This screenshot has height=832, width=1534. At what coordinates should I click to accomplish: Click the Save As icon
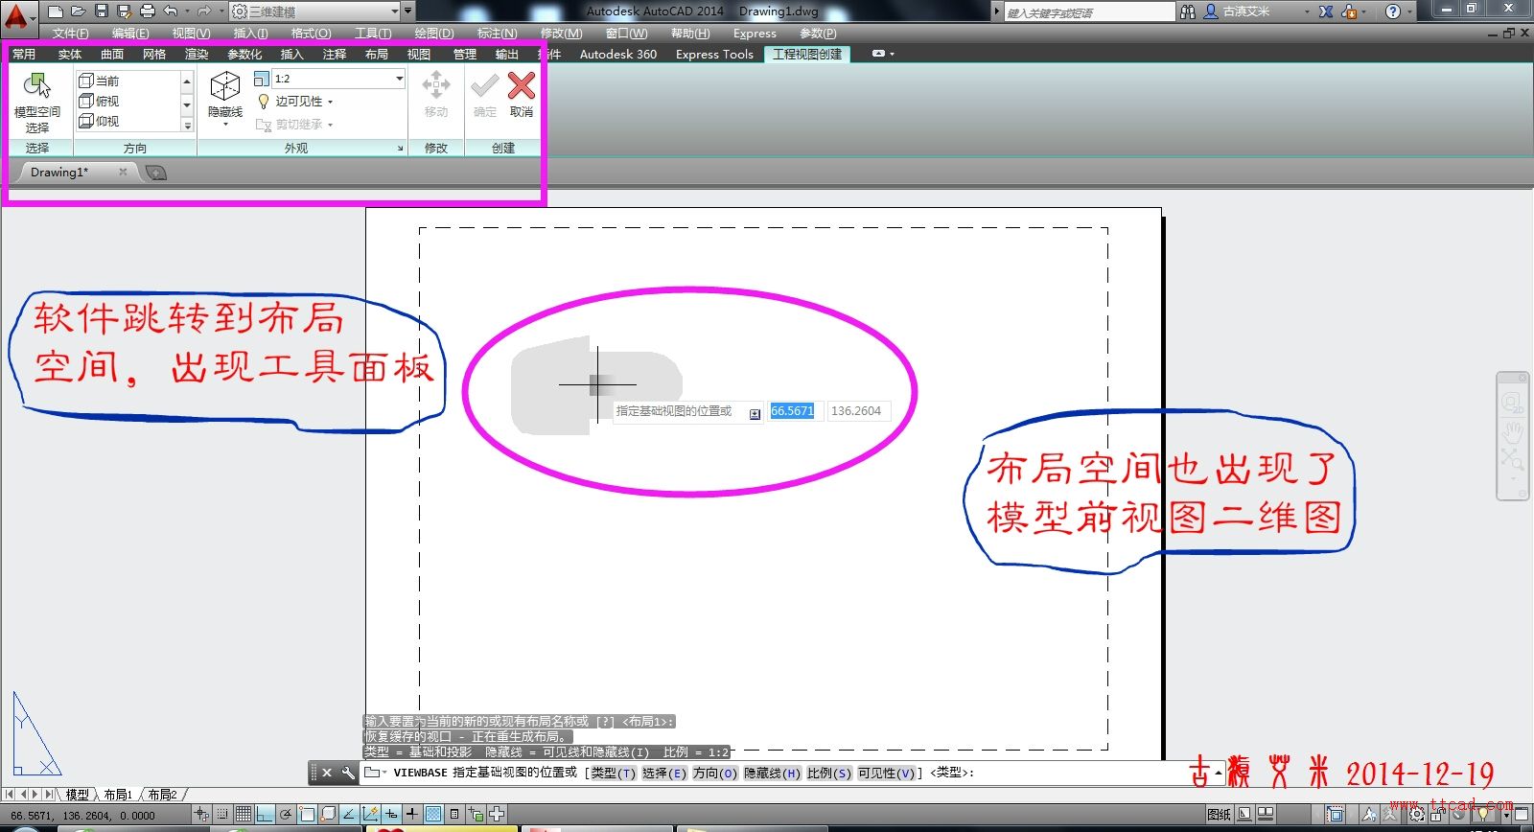[x=125, y=12]
